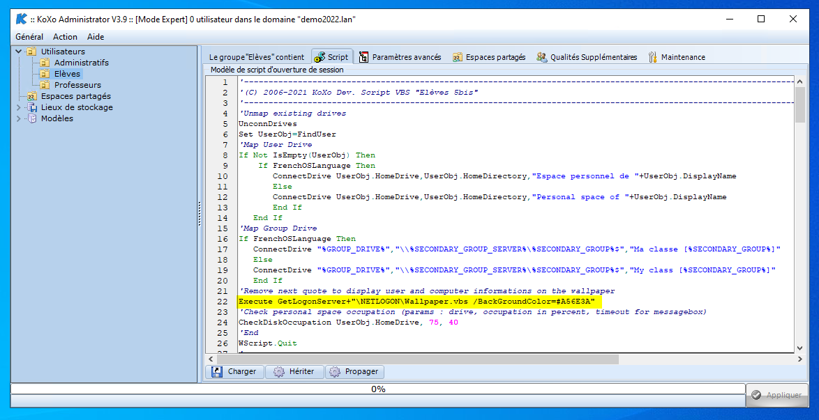Click the ''Map Group Drive' comment

[x=278, y=228]
